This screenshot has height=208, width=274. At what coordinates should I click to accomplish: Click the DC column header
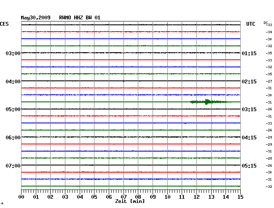tap(266, 23)
